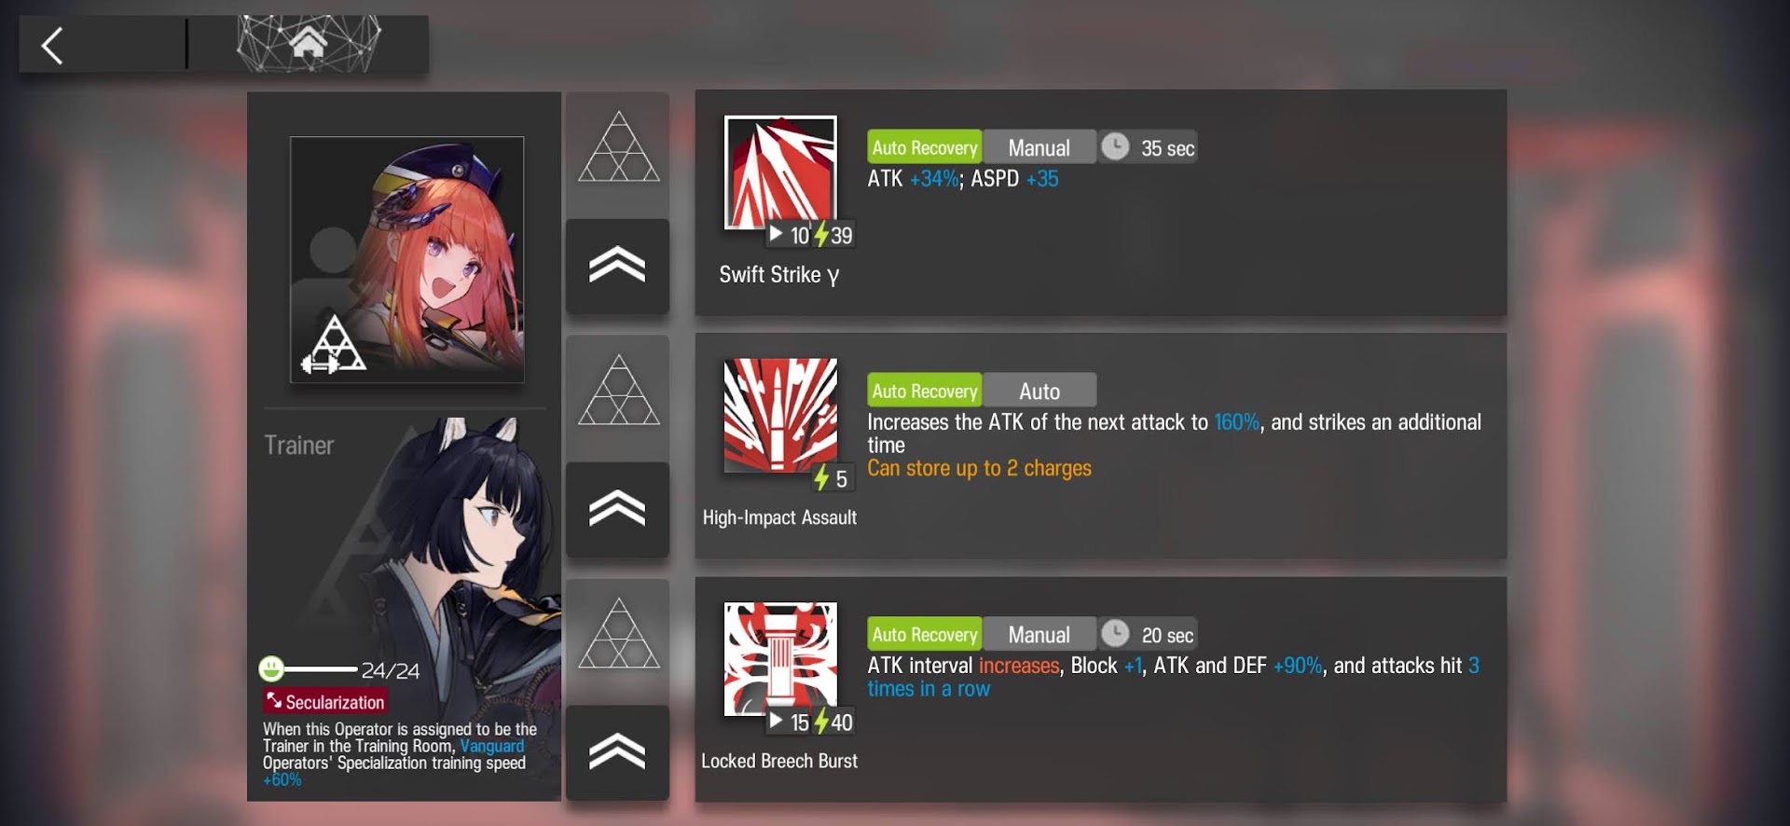The image size is (1790, 826).
Task: Go back with the left arrow
Action: click(52, 45)
